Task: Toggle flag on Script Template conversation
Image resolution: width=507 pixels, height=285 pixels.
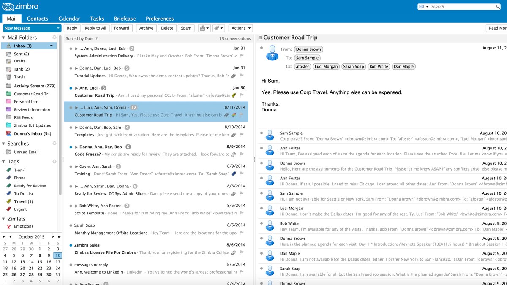Action: click(242, 213)
